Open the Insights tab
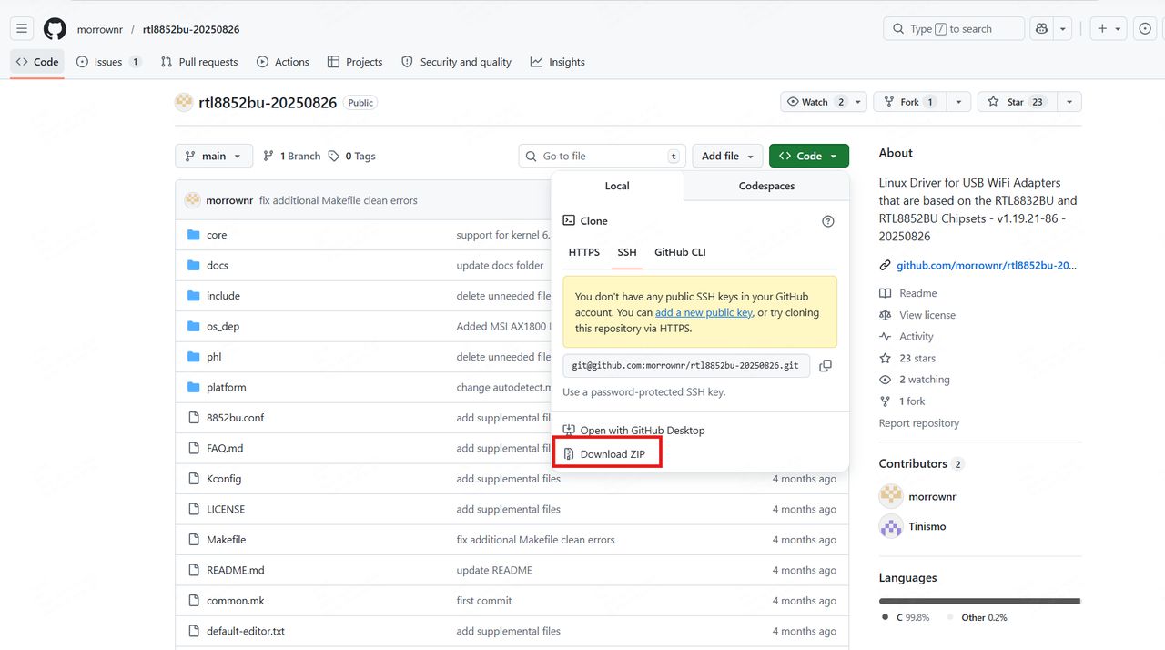1165x650 pixels. 558,62
